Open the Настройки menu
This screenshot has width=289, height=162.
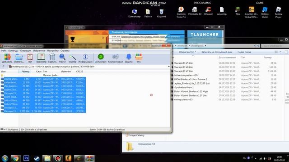pos(53,50)
